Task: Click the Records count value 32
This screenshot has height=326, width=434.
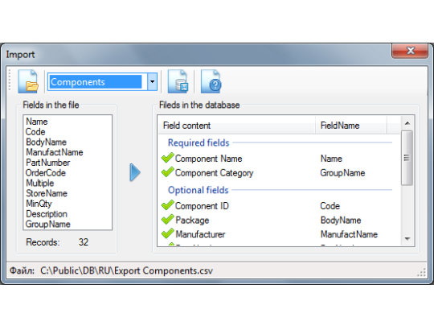Action: tap(84, 242)
